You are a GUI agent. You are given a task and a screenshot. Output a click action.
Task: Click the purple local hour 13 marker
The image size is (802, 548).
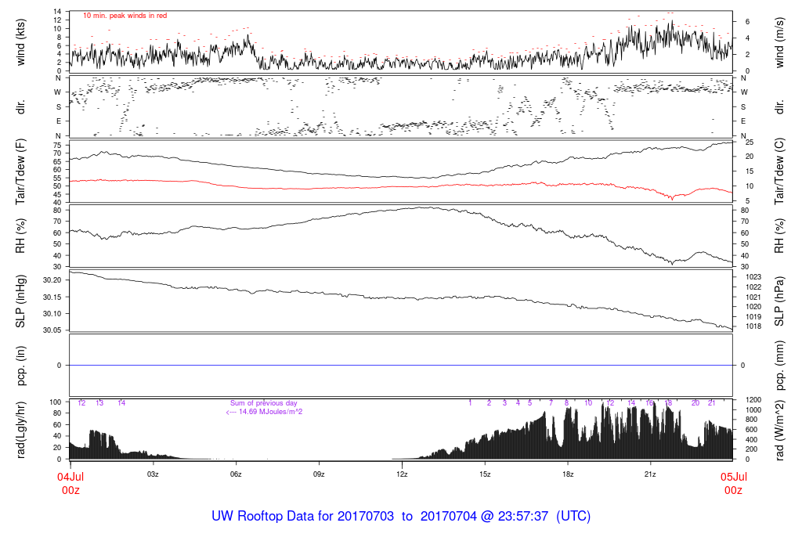tap(99, 403)
